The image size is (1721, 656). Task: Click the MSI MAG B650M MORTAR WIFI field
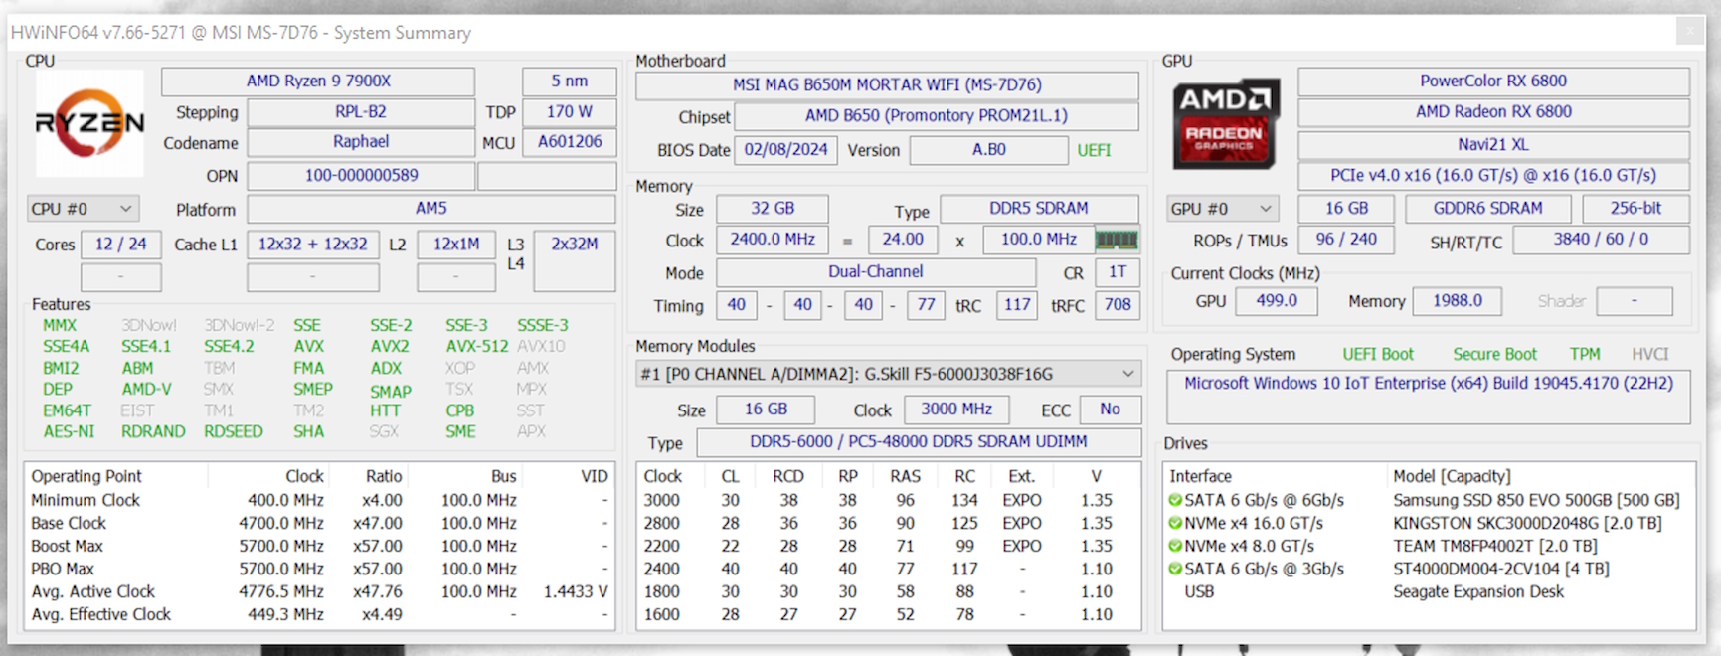(x=887, y=85)
